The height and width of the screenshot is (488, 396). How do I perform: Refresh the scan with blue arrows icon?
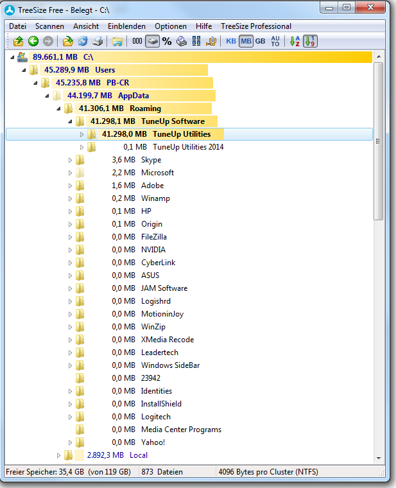point(83,41)
